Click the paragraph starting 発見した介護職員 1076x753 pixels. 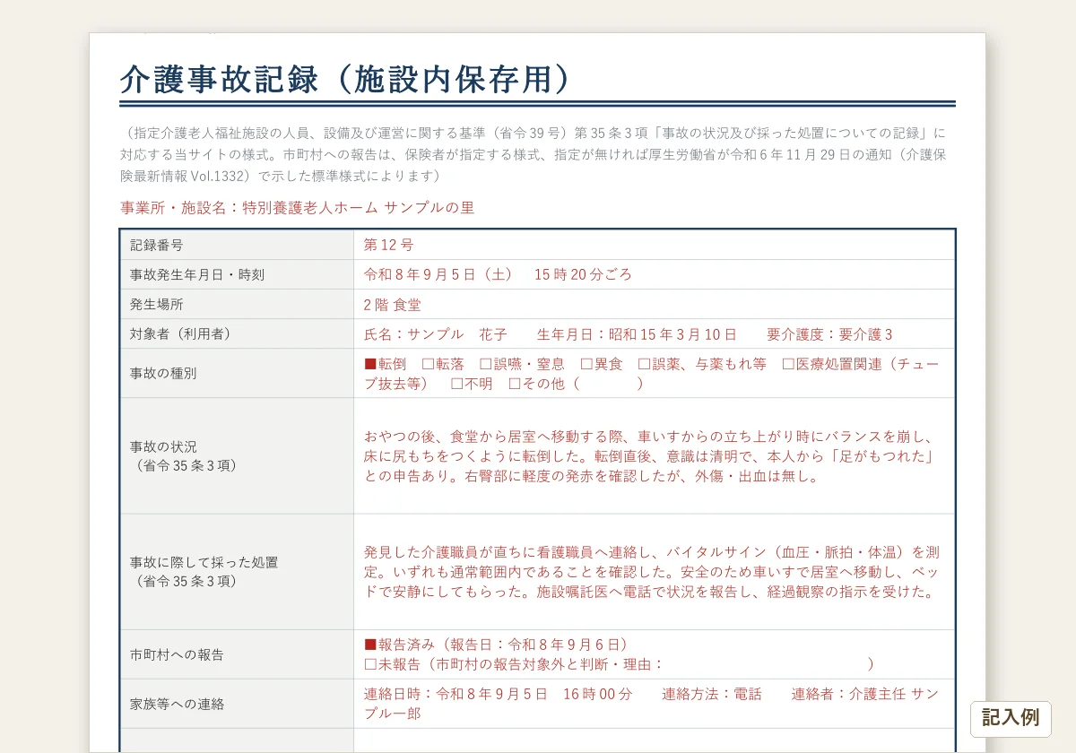coord(652,572)
